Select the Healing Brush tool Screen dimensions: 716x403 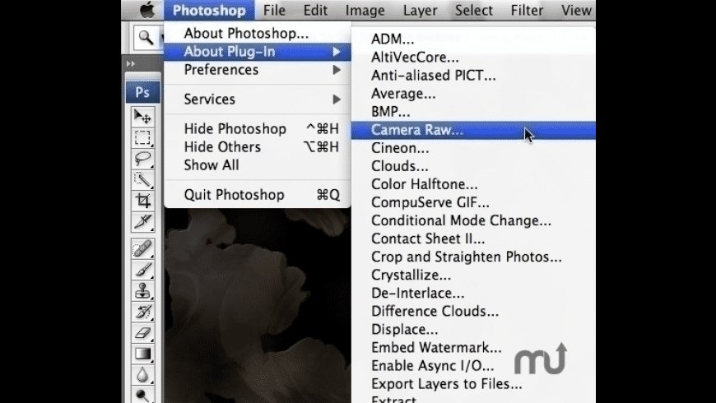142,248
